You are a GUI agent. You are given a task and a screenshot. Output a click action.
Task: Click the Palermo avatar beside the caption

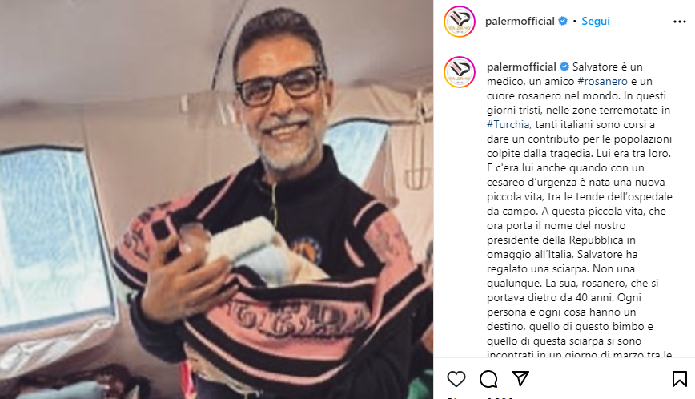point(460,72)
